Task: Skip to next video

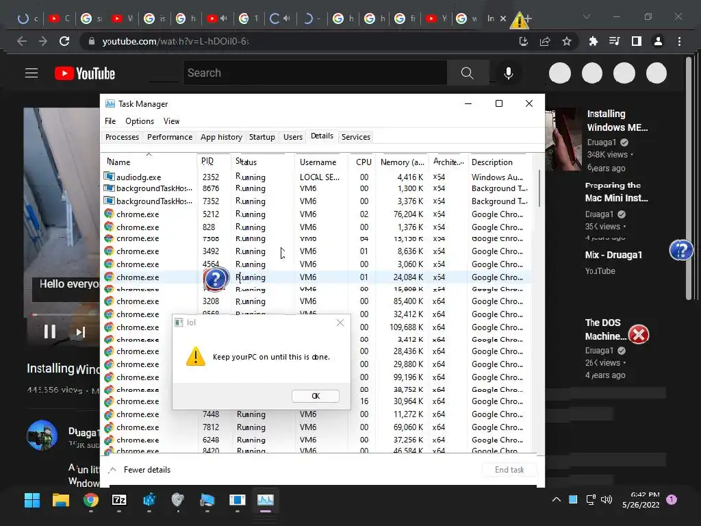Action: [81, 332]
